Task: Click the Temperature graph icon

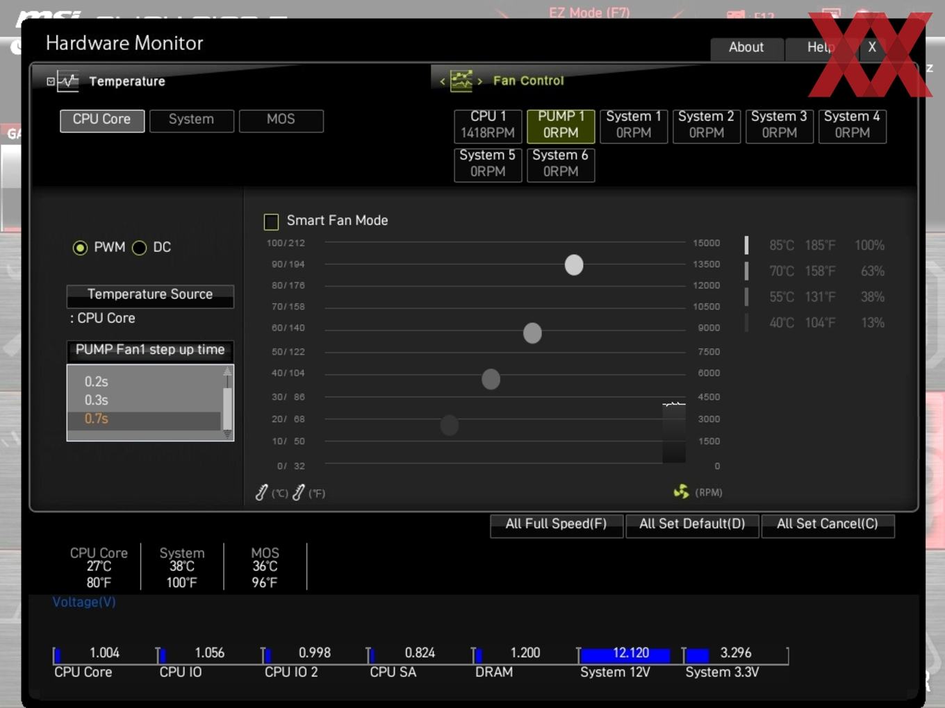Action: coord(68,81)
